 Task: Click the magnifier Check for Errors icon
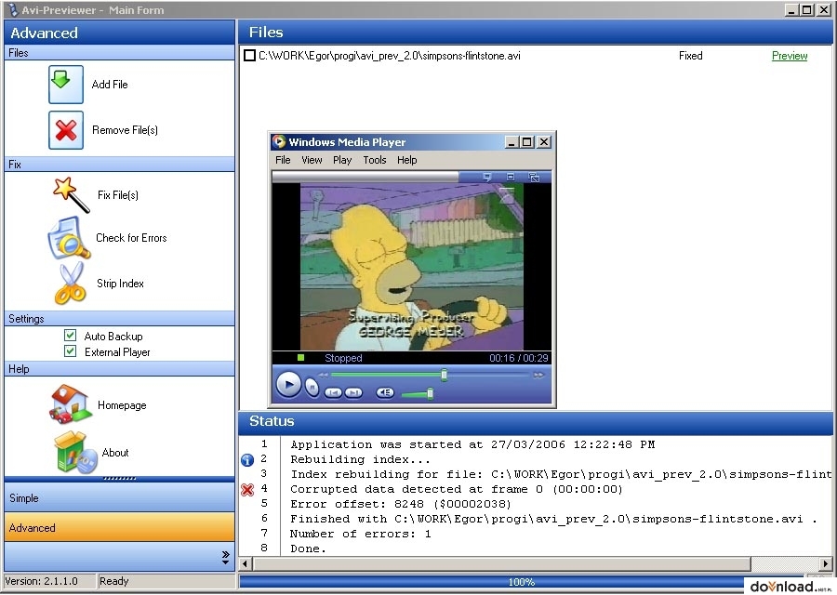(x=69, y=238)
